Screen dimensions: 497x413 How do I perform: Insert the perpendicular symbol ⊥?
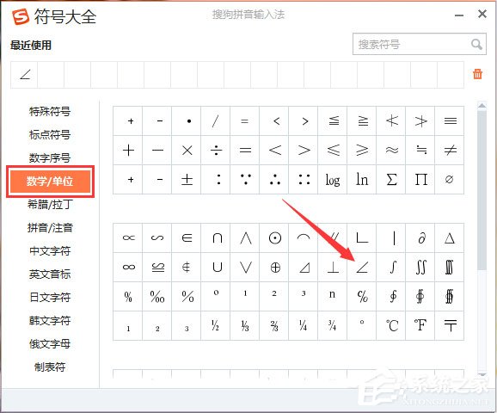click(x=333, y=267)
